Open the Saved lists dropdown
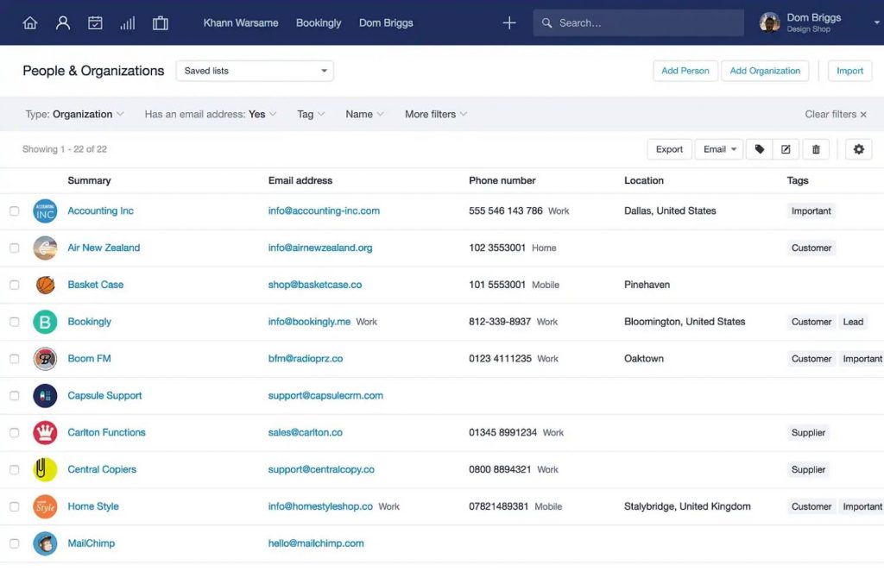 point(254,70)
